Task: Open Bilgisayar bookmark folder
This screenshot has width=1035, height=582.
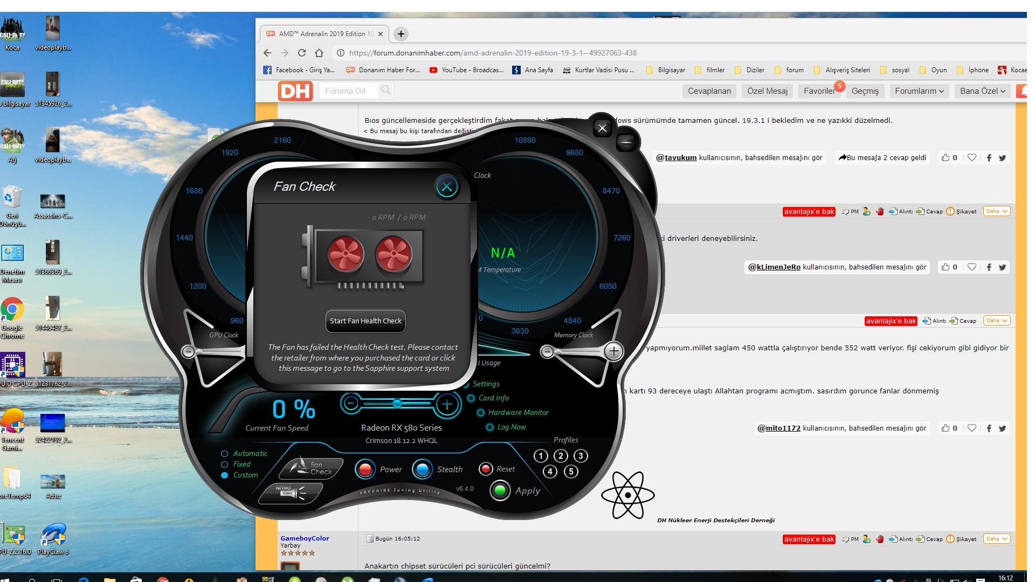Action: click(665, 70)
